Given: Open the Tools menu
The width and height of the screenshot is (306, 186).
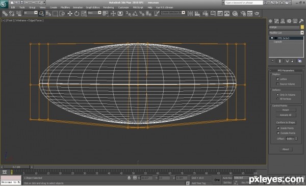Looking at the screenshot, I should coord(22,8).
